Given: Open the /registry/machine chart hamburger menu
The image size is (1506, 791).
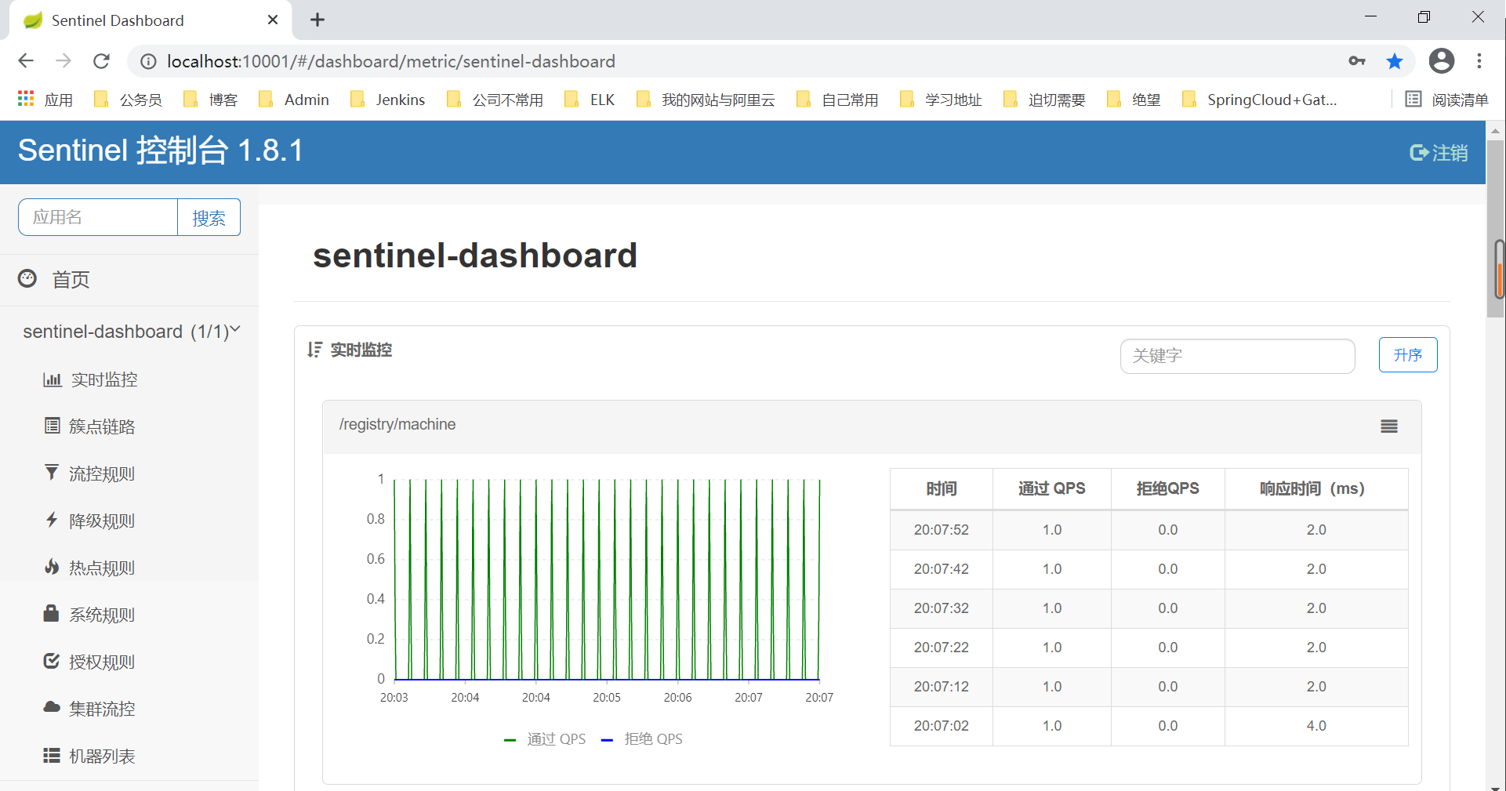Looking at the screenshot, I should coord(1389,426).
